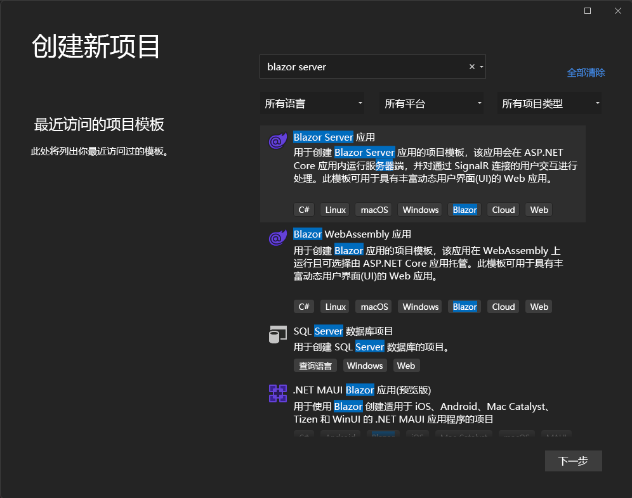This screenshot has width=632, height=498.
Task: Click the SQL Server 数据库的项目 description
Action: click(x=371, y=347)
